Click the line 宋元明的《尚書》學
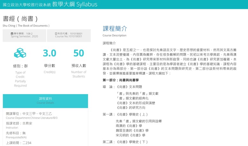The image size is (248, 146). (x=131, y=135)
